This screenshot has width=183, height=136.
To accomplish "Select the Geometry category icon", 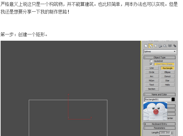I will click(146, 46).
